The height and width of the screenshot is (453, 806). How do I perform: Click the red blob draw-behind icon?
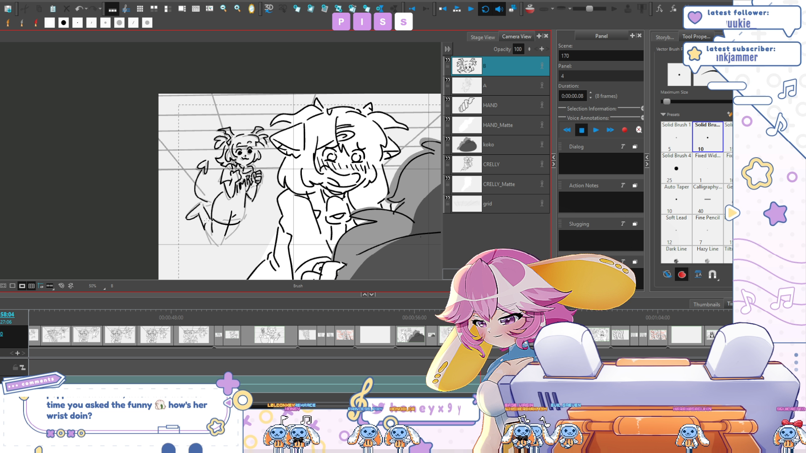point(682,274)
